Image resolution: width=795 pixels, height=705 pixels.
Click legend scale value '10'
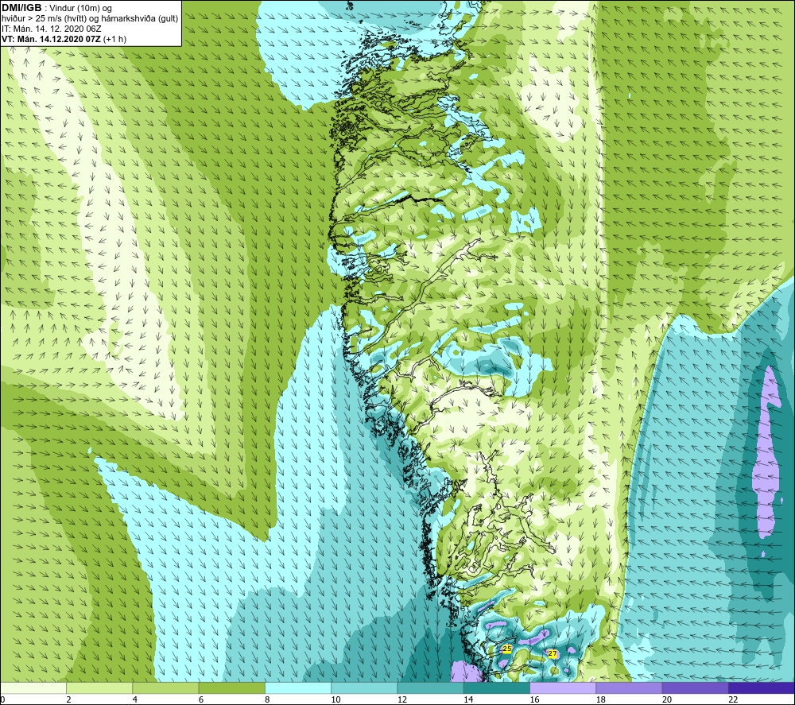pyautogui.click(x=336, y=700)
